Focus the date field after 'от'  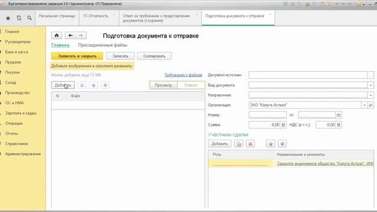click(x=317, y=115)
